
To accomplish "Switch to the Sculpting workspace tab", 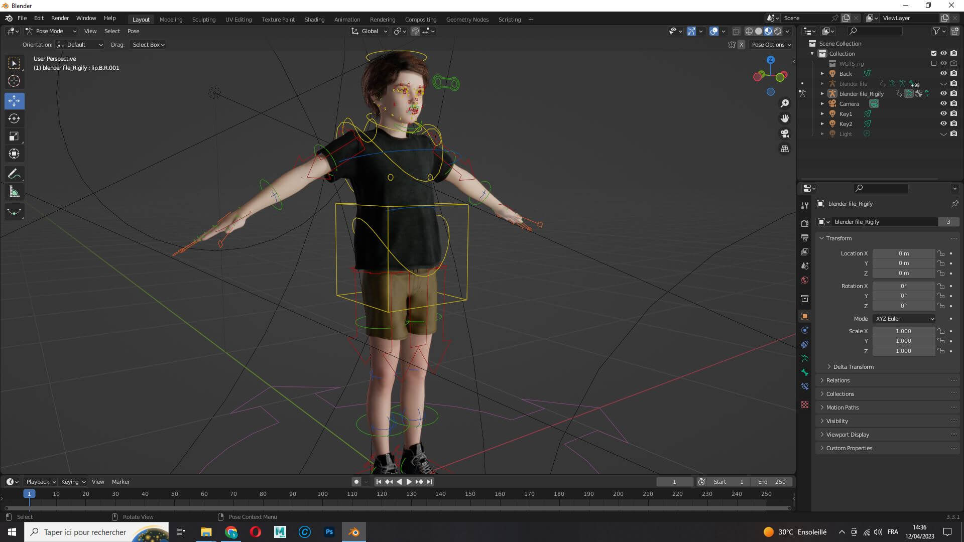I will (203, 20).
